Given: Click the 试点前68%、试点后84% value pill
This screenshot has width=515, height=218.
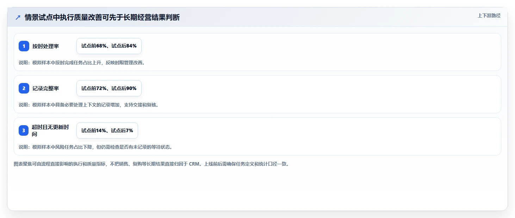Looking at the screenshot, I should 109,46.
